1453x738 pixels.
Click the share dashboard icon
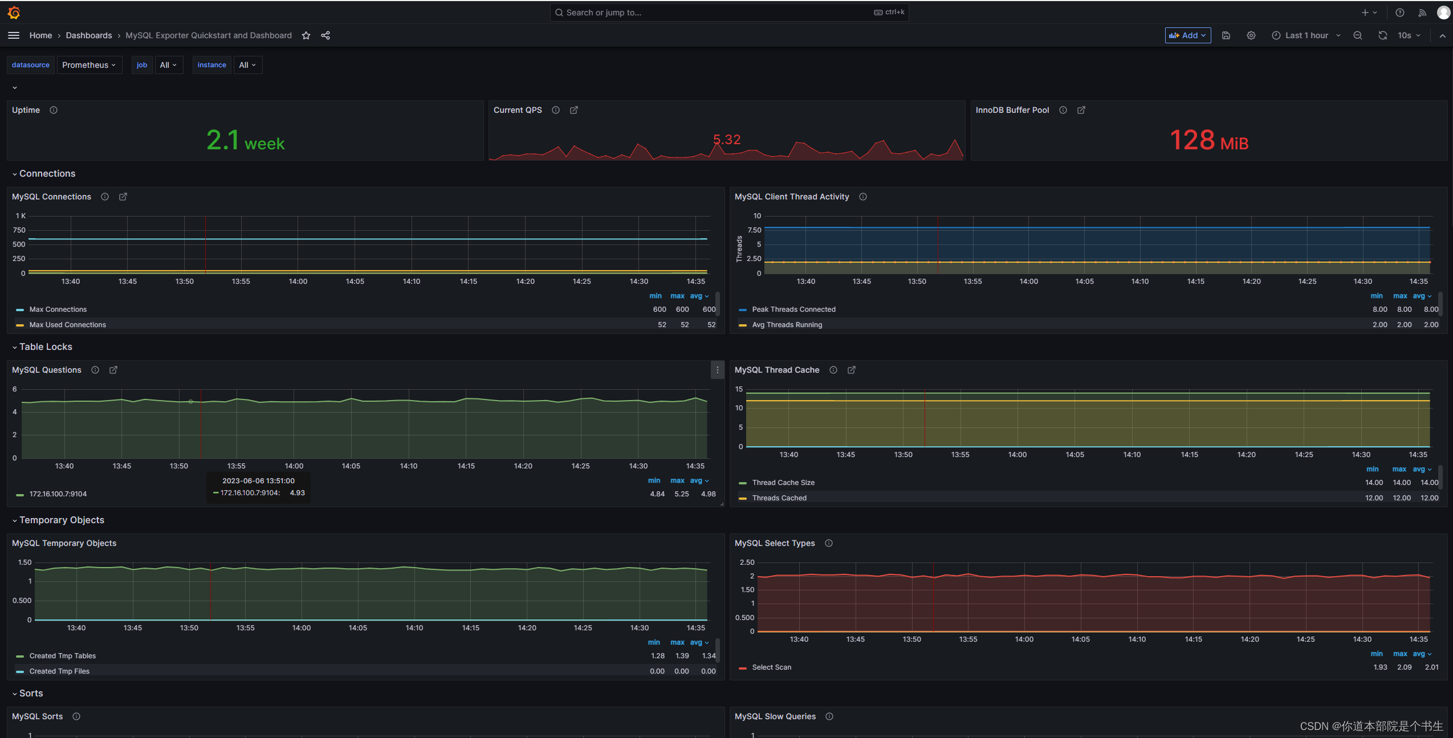pyautogui.click(x=325, y=35)
